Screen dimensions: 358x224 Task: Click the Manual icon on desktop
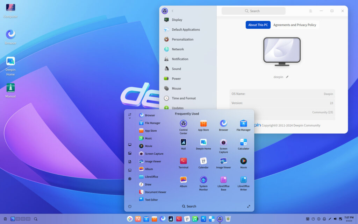click(x=10, y=88)
